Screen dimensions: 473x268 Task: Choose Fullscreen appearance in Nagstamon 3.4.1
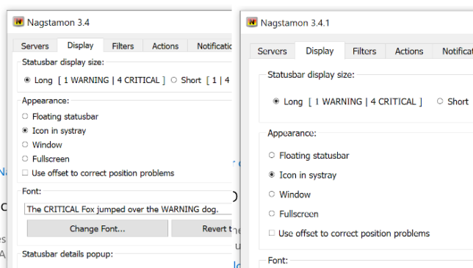(272, 214)
